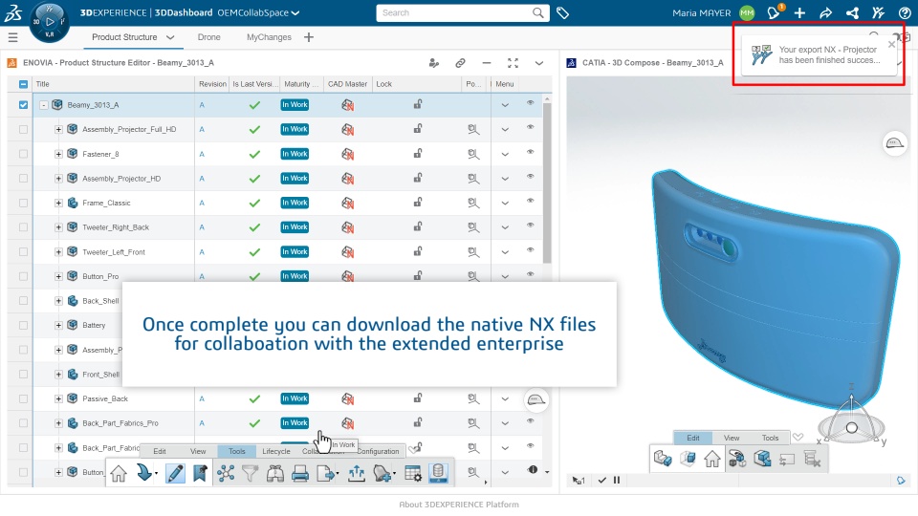Image resolution: width=918 pixels, height=516 pixels.
Task: Check the Fastener_8 row checkbox
Action: [x=23, y=154]
